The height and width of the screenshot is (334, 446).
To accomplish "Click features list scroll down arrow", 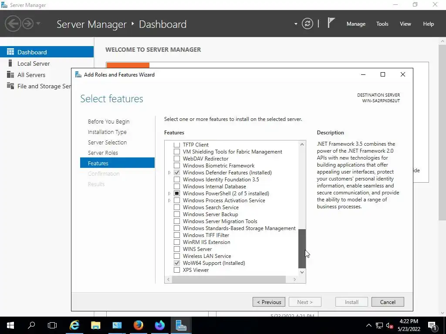I will coord(302,272).
